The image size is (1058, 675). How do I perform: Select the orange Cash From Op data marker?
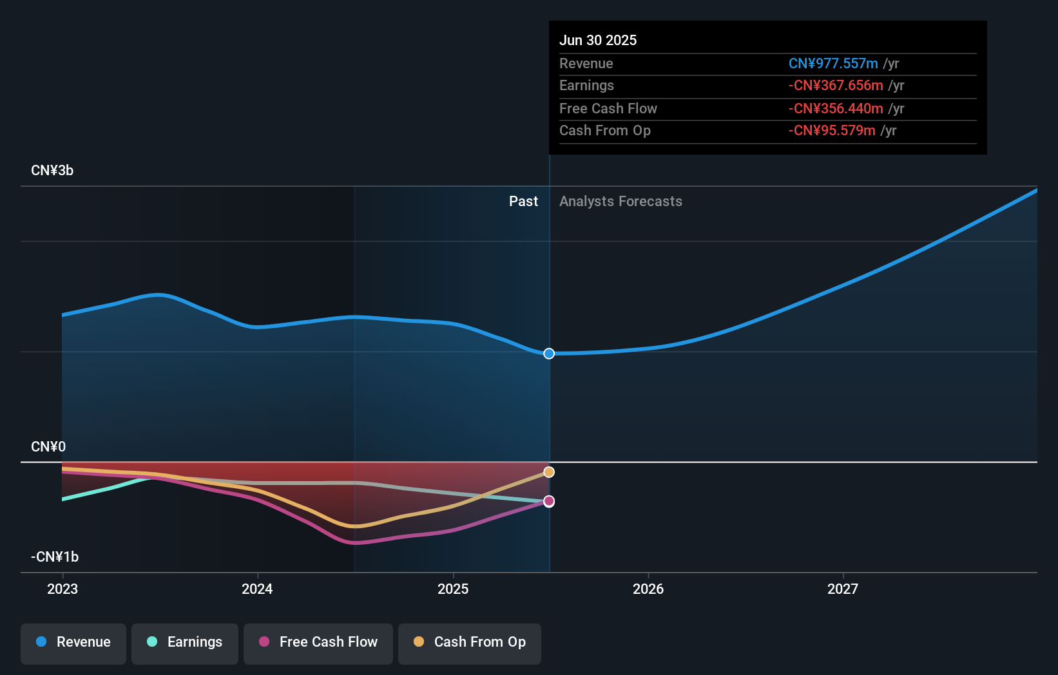point(548,471)
